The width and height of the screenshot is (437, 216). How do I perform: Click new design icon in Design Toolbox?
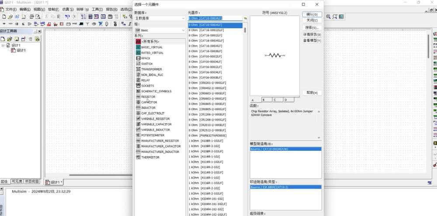click(3, 39)
